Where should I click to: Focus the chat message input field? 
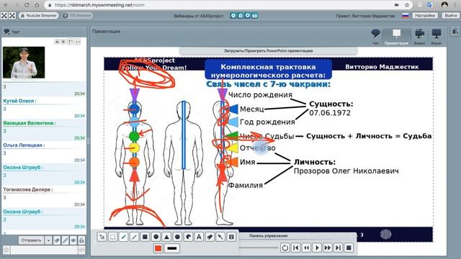click(44, 250)
